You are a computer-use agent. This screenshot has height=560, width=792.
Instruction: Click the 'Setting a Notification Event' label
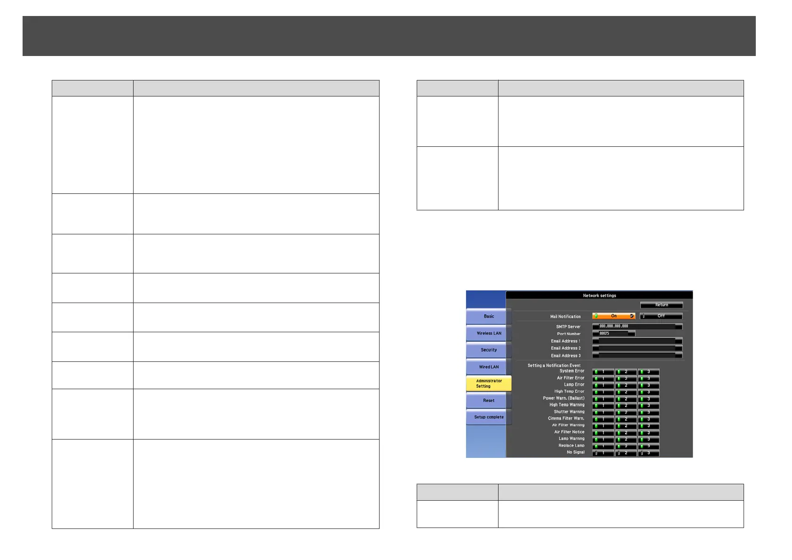pyautogui.click(x=554, y=365)
